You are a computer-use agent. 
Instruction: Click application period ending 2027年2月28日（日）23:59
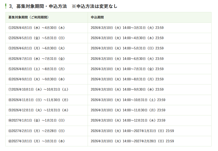[x=132, y=141]
